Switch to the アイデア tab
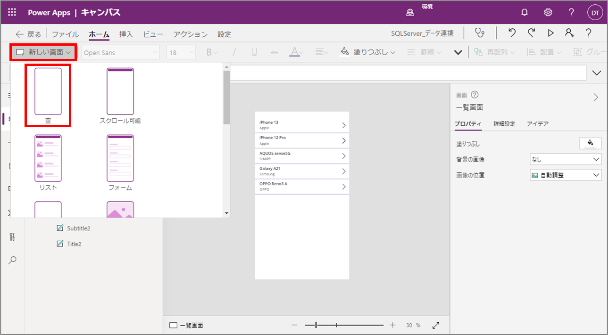This screenshot has height=335, width=608. point(538,124)
